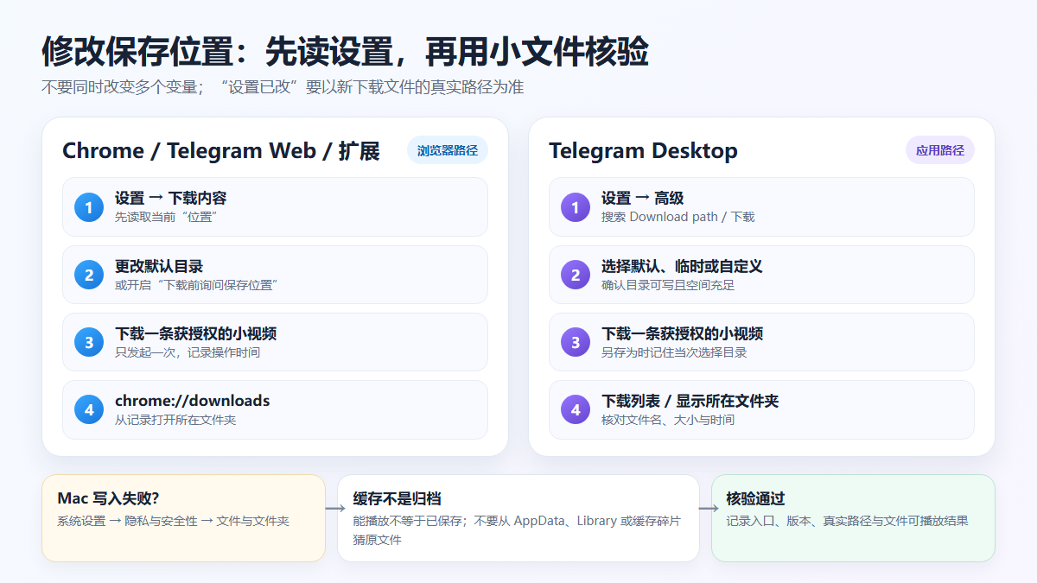Click the chrome://downloads step title
This screenshot has height=583, width=1037.
193,401
